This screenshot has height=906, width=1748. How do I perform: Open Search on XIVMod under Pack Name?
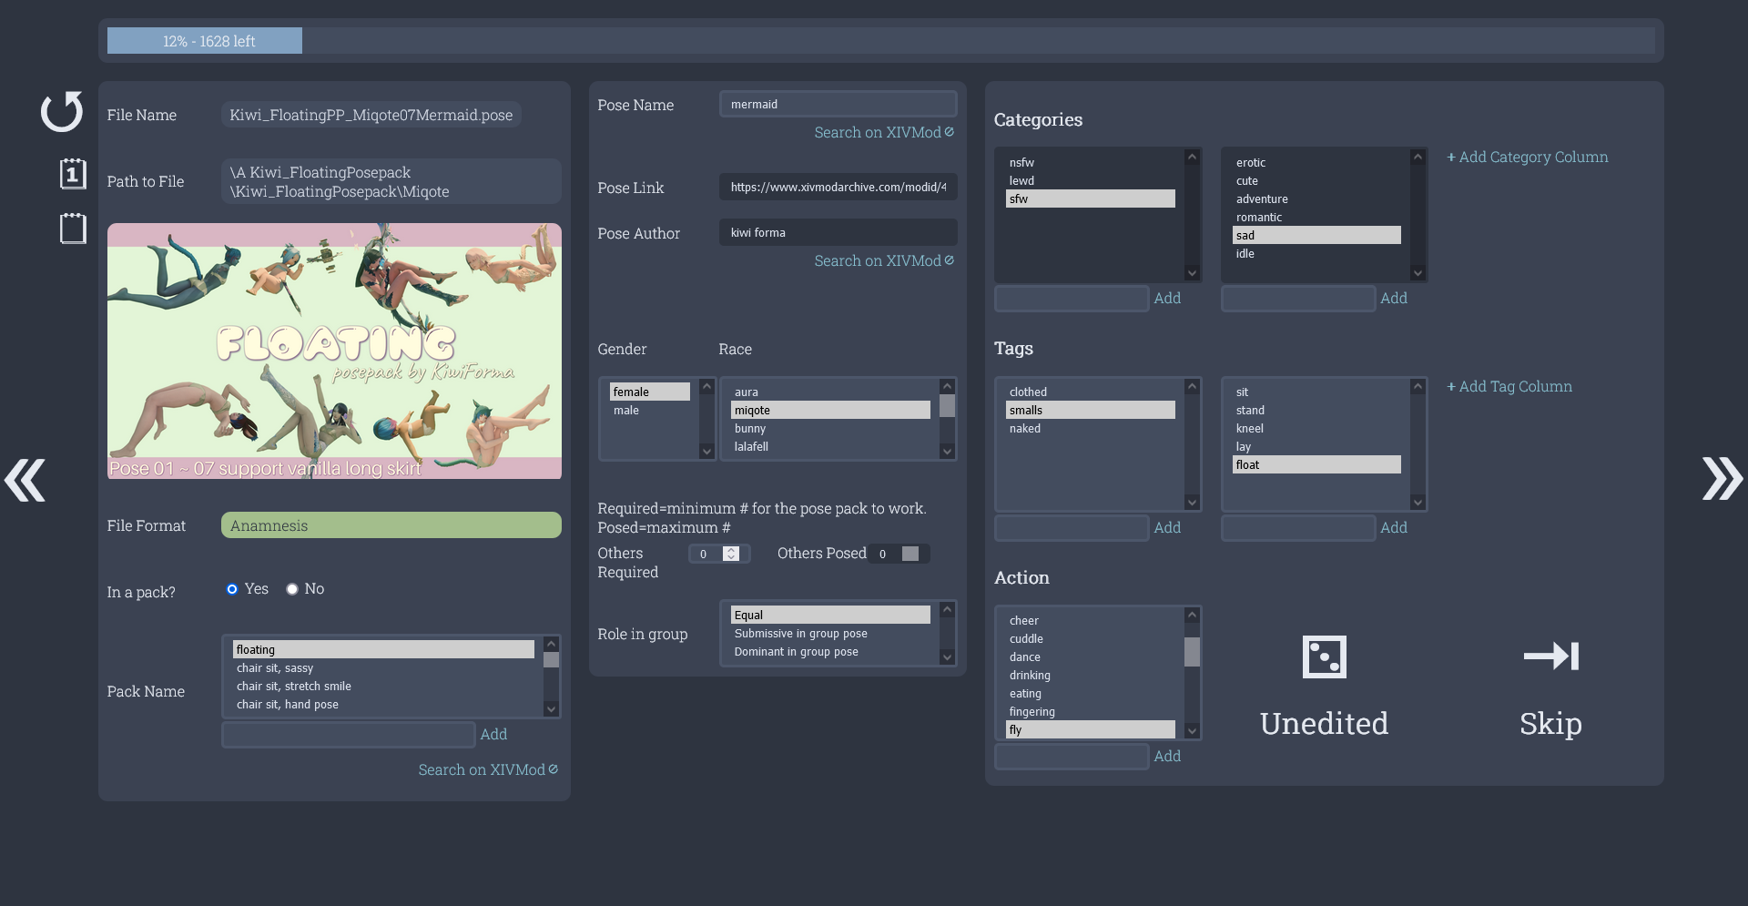click(x=487, y=769)
